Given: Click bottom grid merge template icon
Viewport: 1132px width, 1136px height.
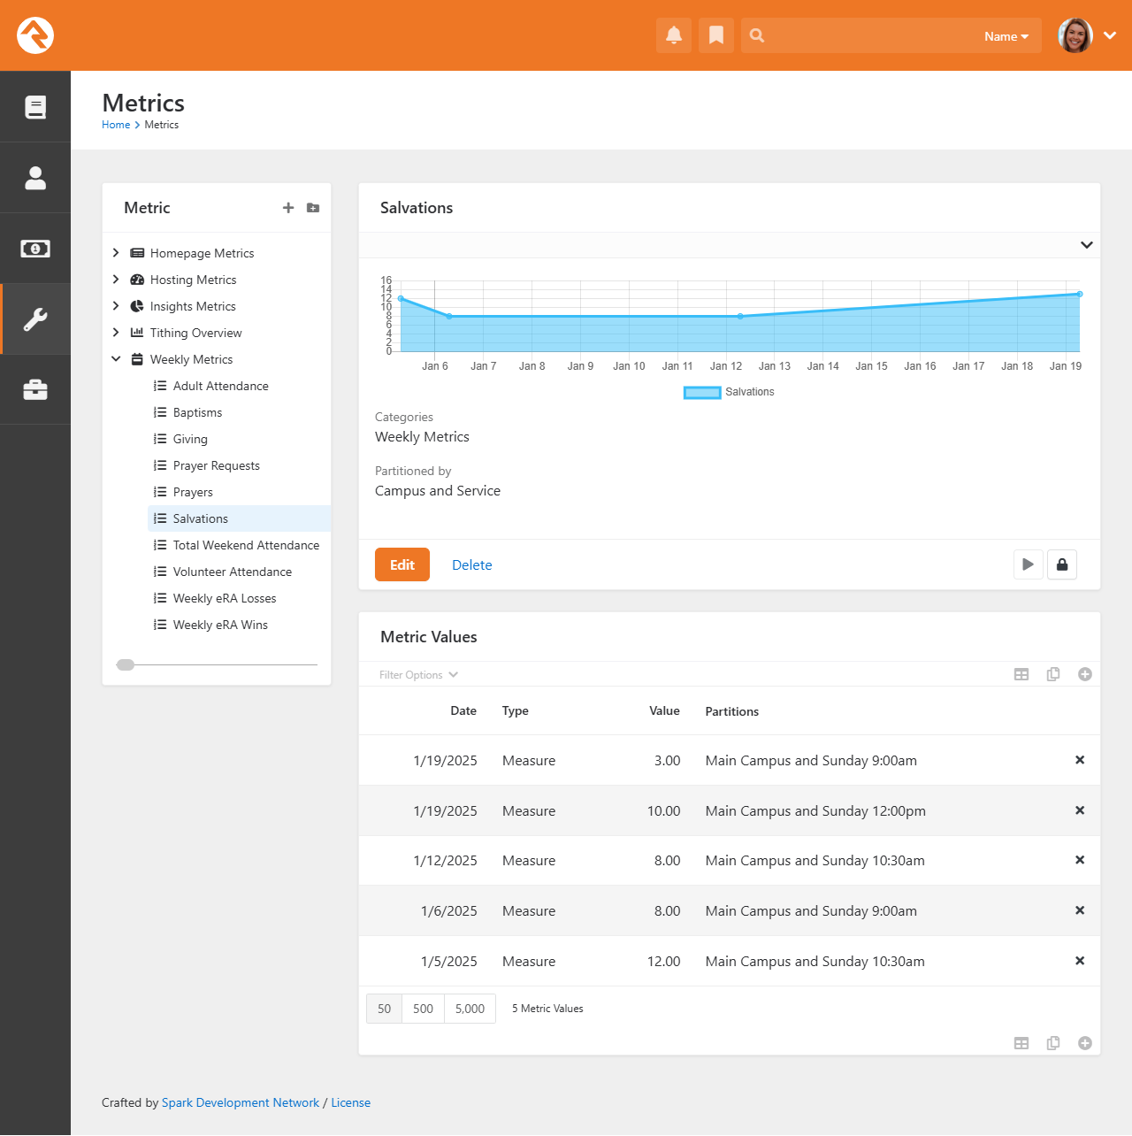Looking at the screenshot, I should 1053,1043.
